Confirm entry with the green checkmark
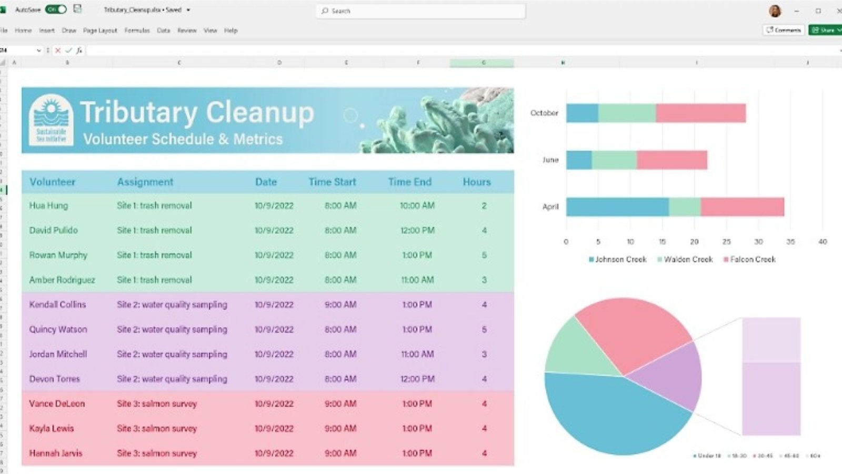Image resolution: width=842 pixels, height=474 pixels. pos(68,51)
